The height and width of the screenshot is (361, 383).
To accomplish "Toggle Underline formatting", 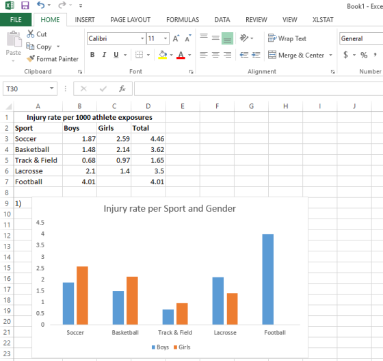I will coord(116,55).
